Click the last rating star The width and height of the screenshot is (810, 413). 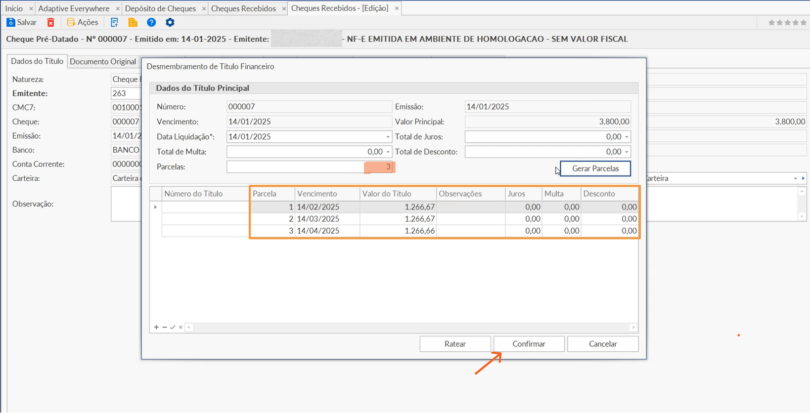click(803, 22)
